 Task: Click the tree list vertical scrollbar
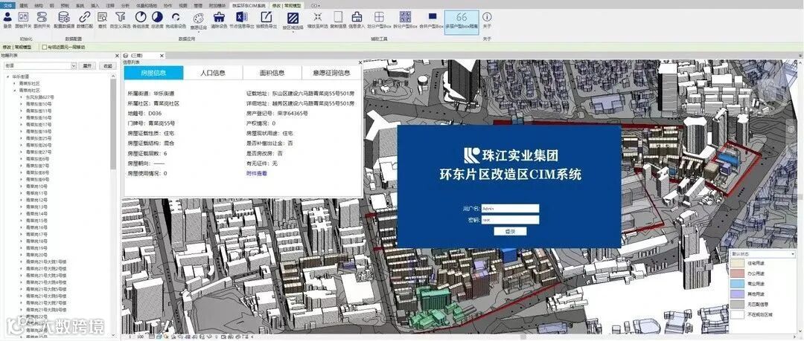pos(113,124)
